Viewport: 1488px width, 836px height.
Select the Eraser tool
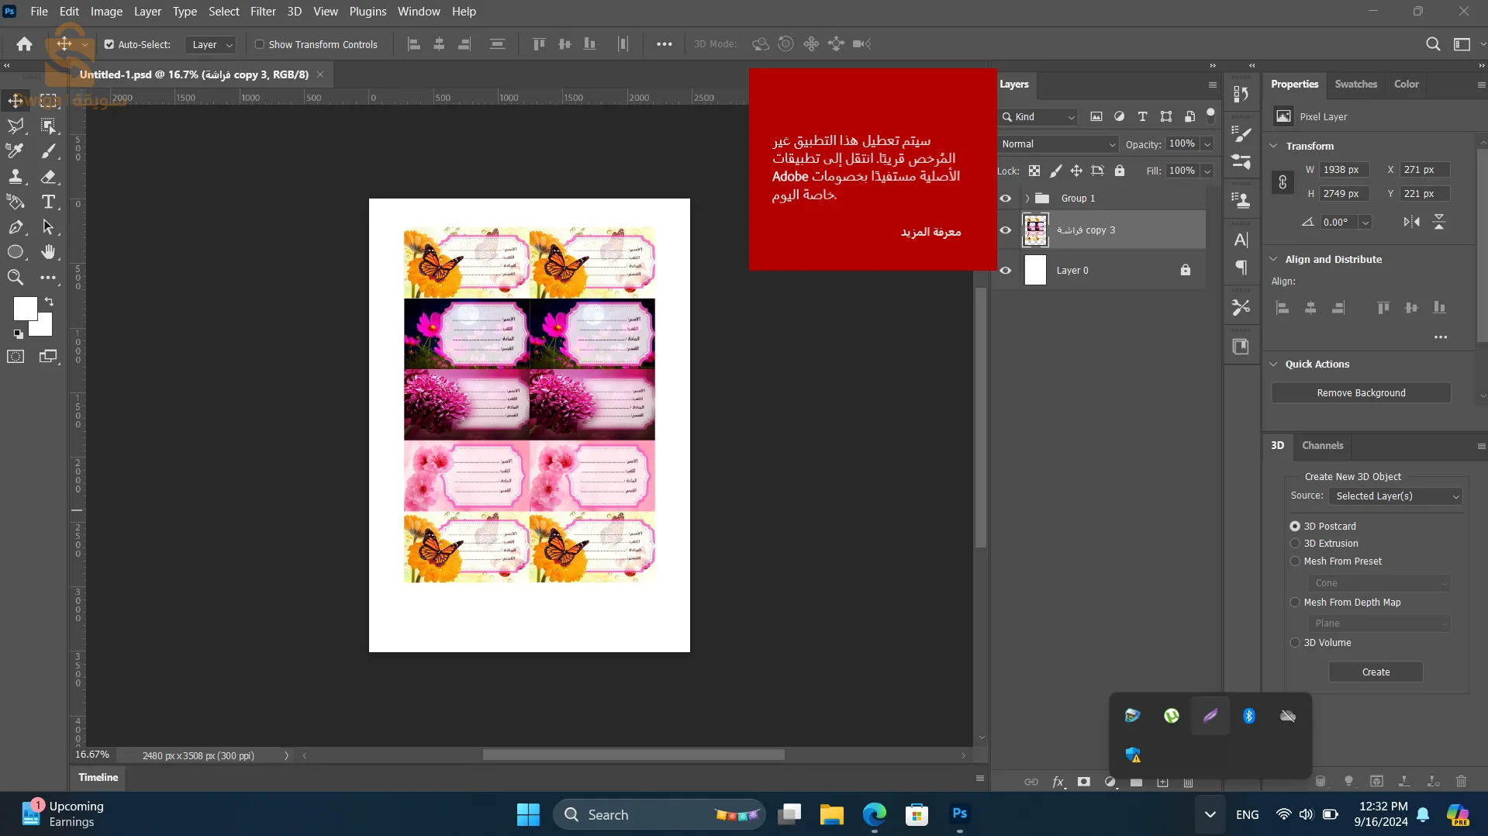[x=48, y=177]
